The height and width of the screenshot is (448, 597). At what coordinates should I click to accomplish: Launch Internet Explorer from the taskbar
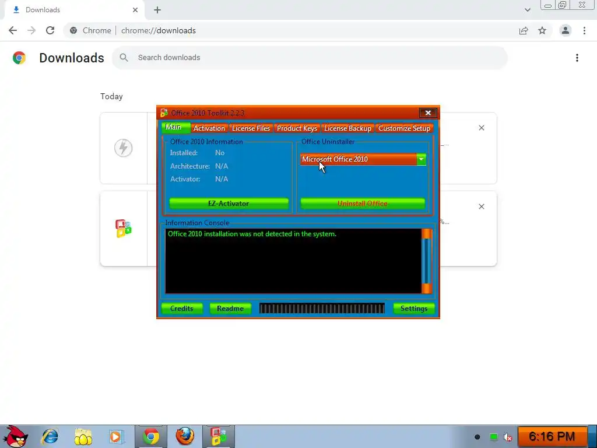click(x=50, y=436)
